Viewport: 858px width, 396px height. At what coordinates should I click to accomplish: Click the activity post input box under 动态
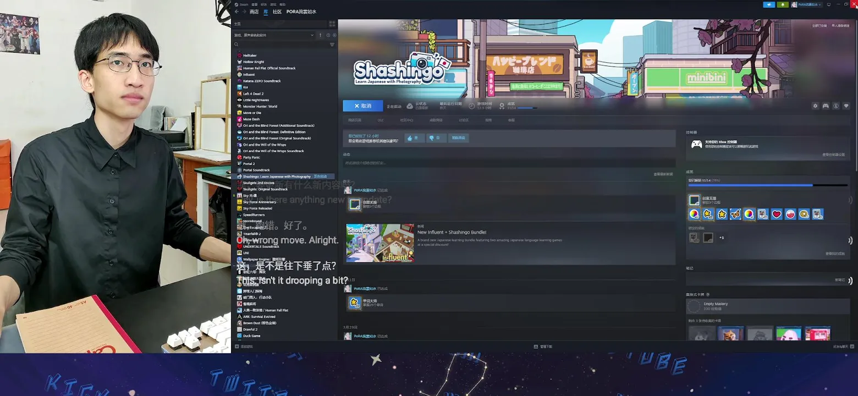(509, 163)
